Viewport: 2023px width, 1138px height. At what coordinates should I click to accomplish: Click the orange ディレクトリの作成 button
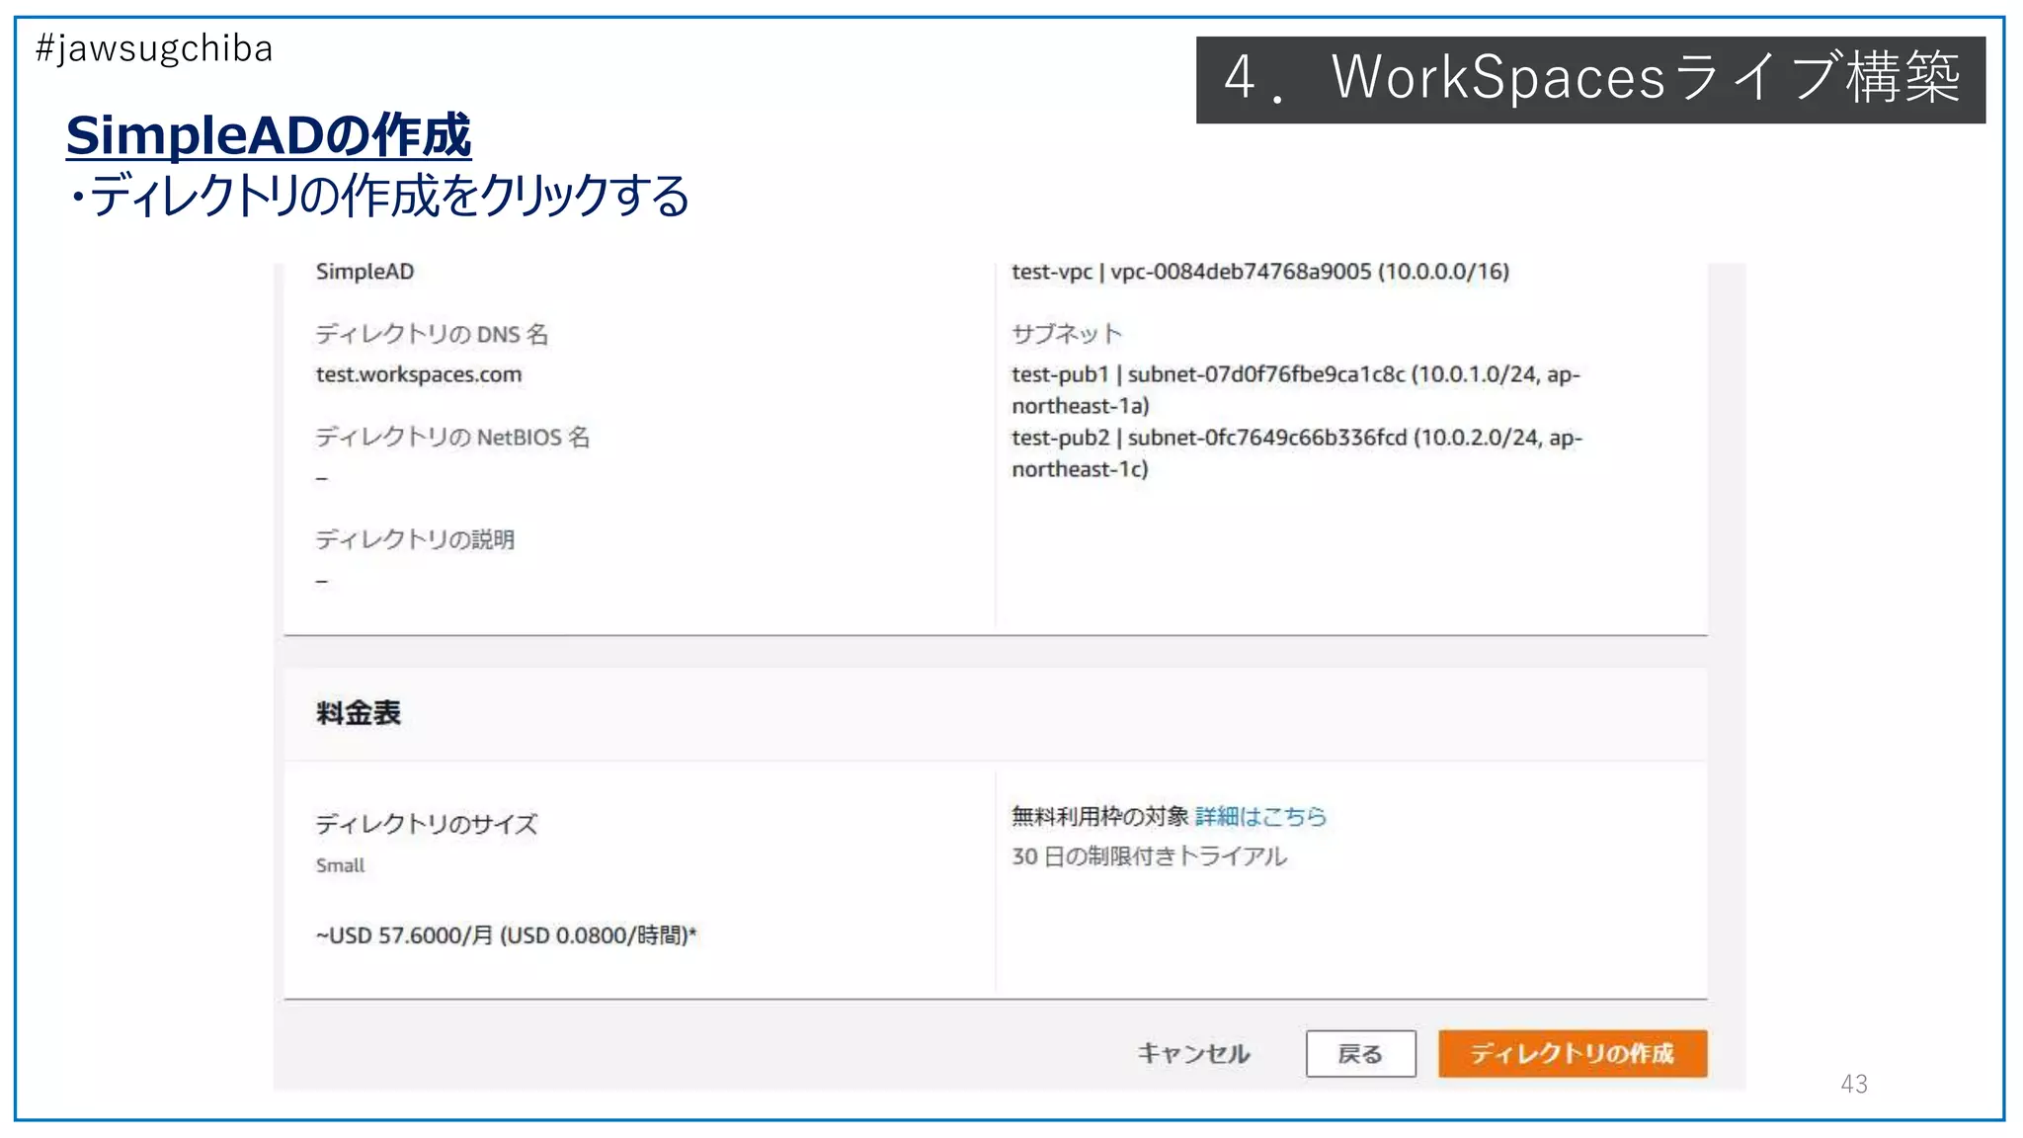(x=1573, y=1053)
